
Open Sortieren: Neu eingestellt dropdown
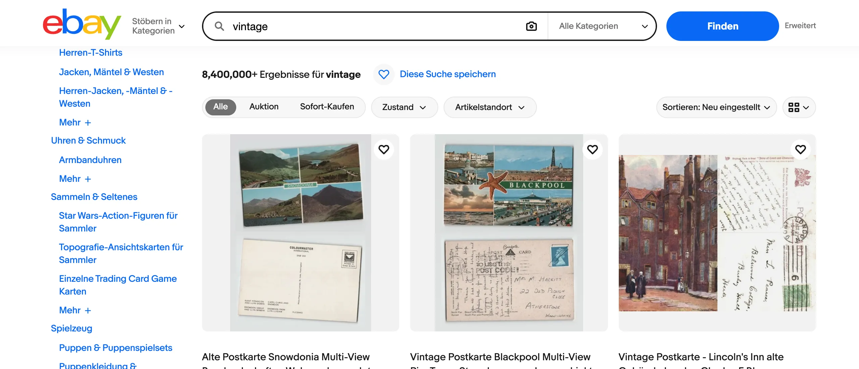pyautogui.click(x=716, y=107)
